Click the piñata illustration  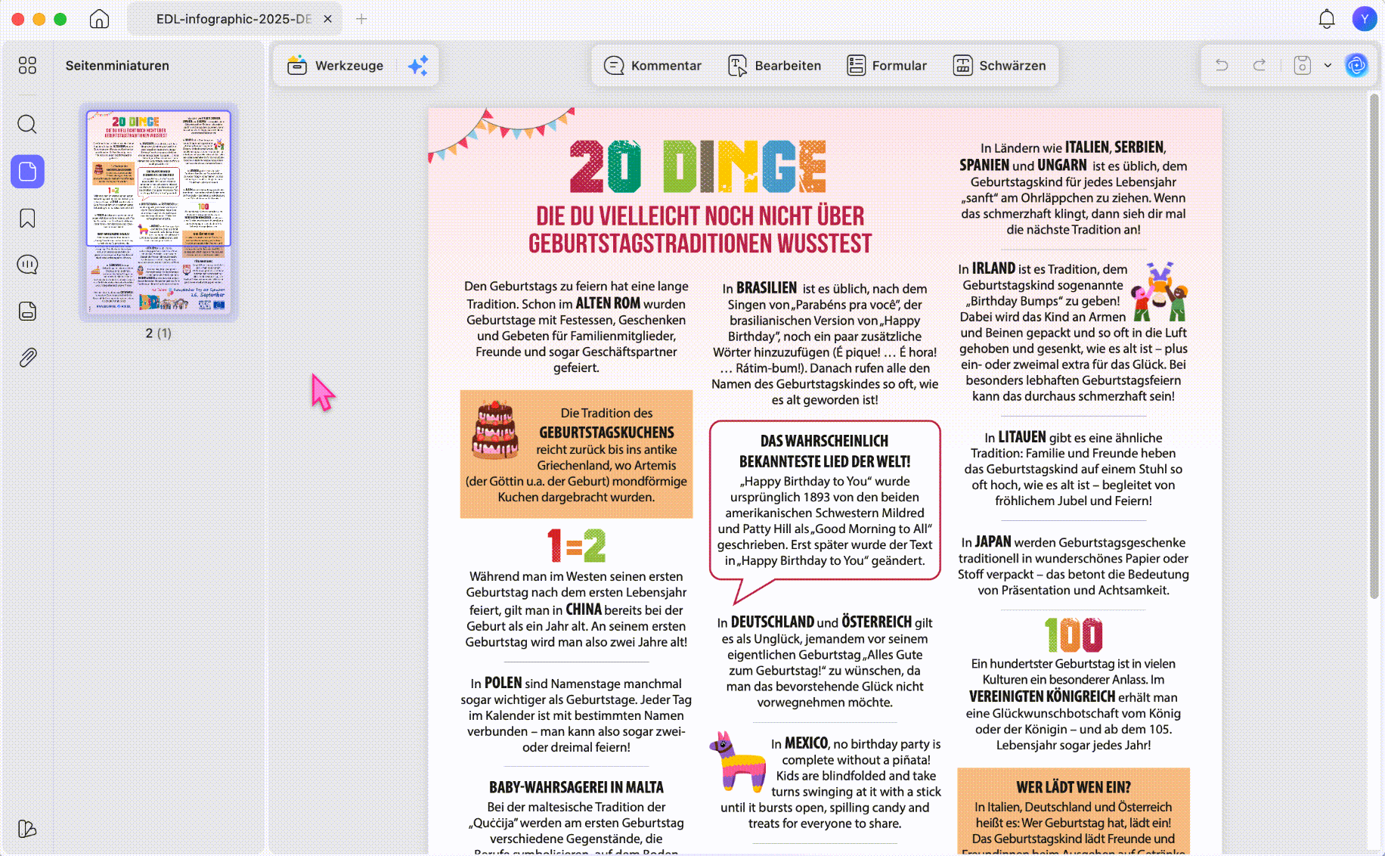[x=738, y=761]
